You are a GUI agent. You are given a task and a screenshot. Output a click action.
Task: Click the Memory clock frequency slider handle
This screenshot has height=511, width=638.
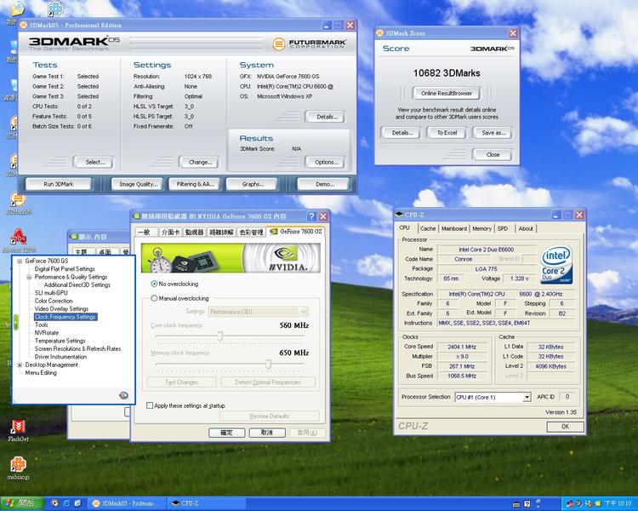pyautogui.click(x=268, y=364)
